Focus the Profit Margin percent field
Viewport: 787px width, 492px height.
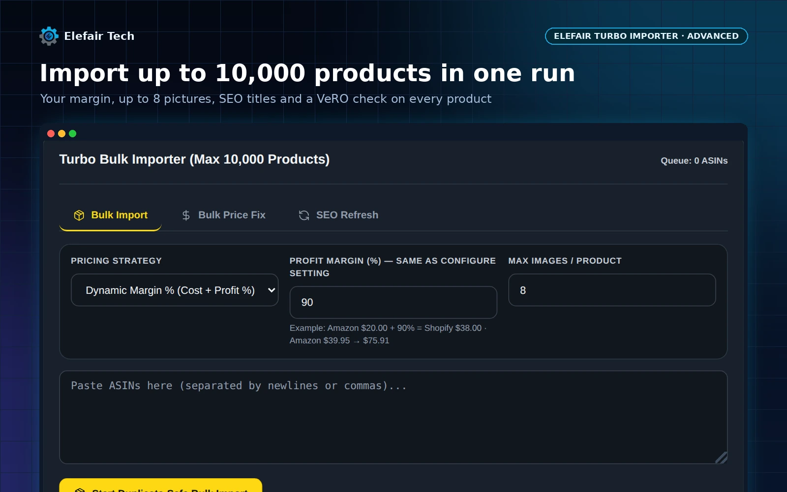(393, 302)
